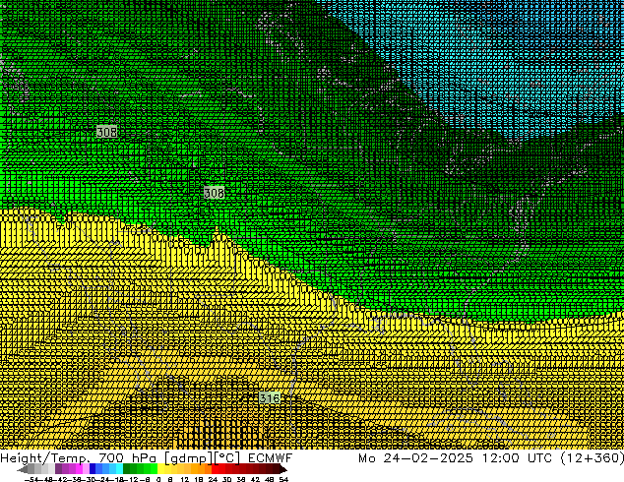Select the darkest green legend swatch
The image size is (624, 482).
point(127,469)
